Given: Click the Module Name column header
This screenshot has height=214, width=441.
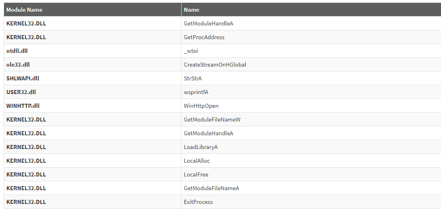Looking at the screenshot, I should (x=24, y=10).
